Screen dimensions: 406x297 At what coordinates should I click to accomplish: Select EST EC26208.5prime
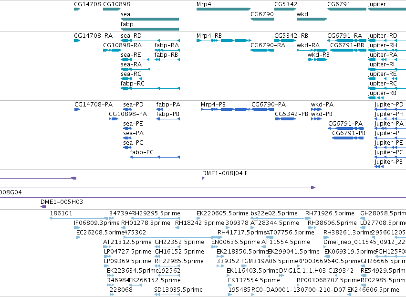[78, 237]
